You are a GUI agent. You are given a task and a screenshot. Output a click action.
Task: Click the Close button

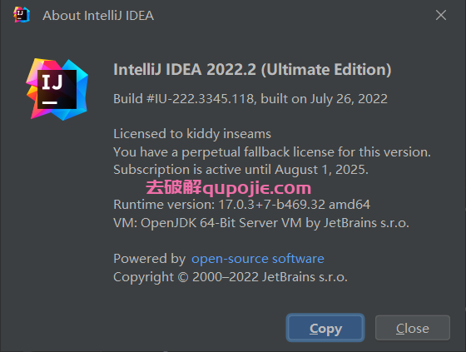[x=413, y=328]
